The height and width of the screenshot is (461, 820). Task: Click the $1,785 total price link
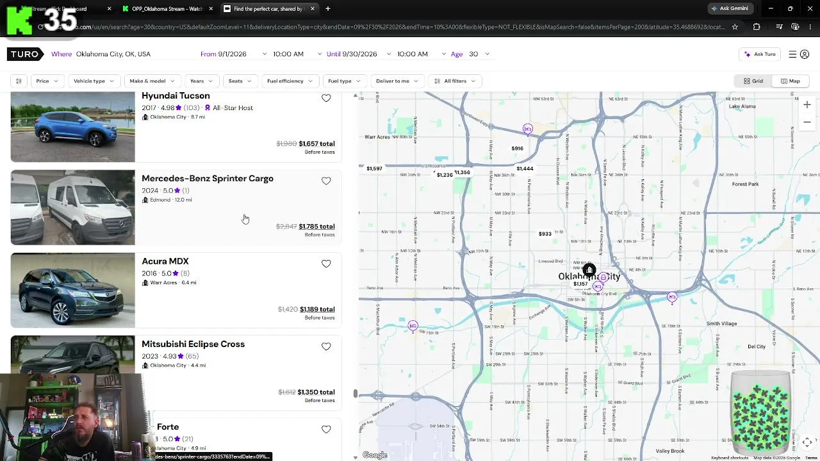click(316, 227)
